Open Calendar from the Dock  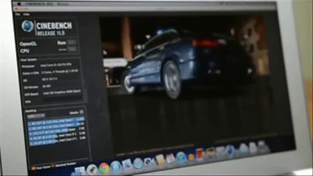[x=171, y=159]
